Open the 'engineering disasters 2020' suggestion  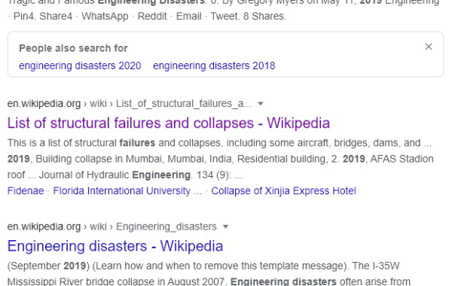(x=80, y=65)
